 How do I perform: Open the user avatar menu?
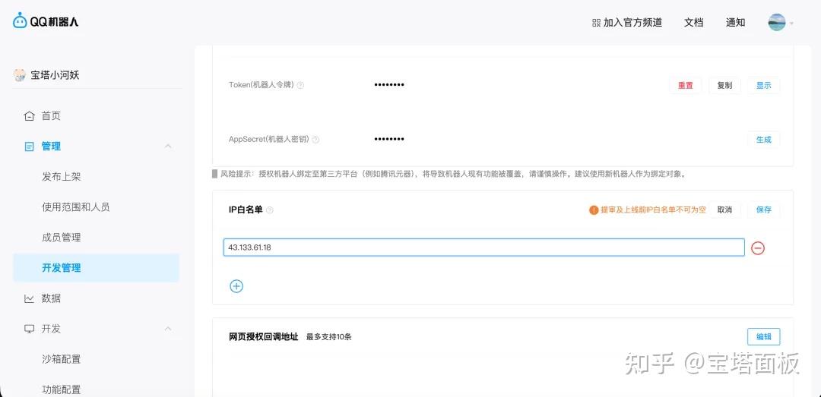coord(776,22)
